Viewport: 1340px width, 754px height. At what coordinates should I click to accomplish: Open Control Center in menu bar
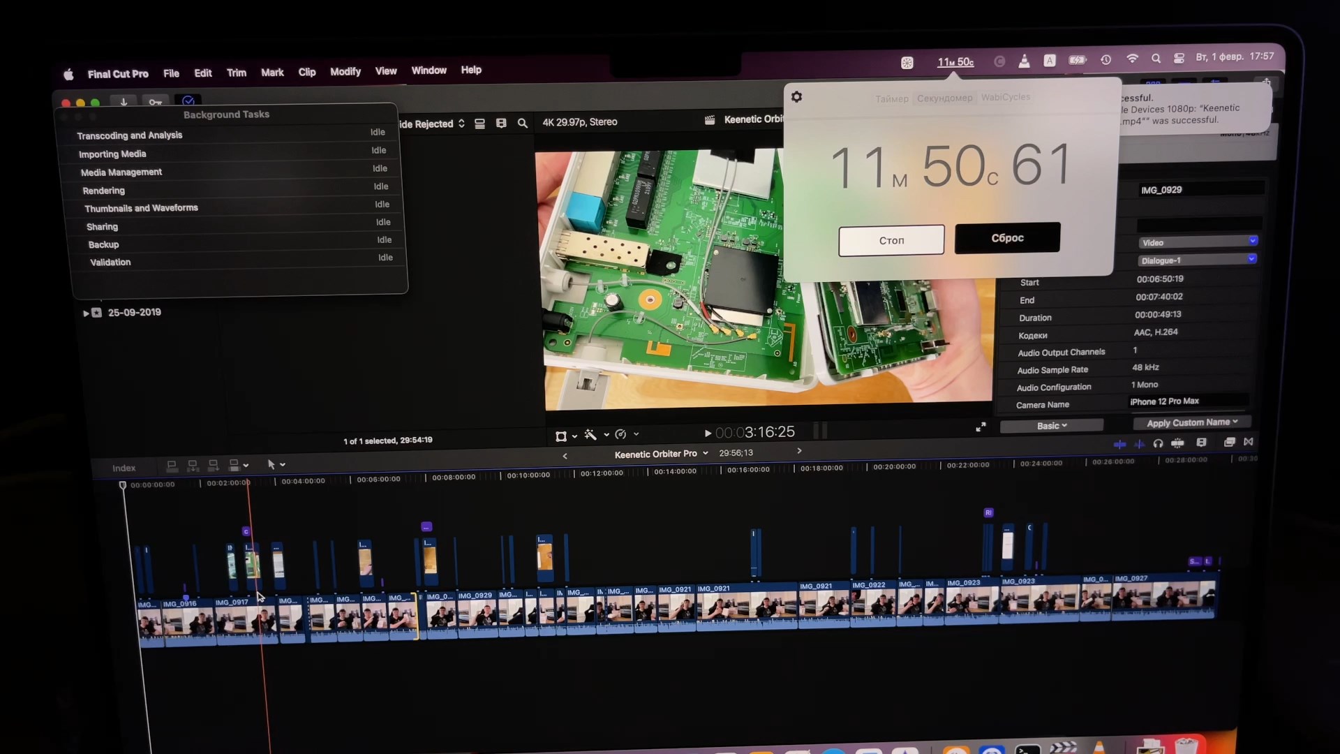(1179, 59)
